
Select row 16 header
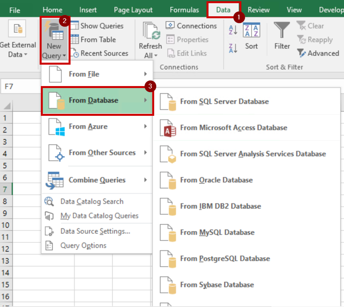pos(6,296)
